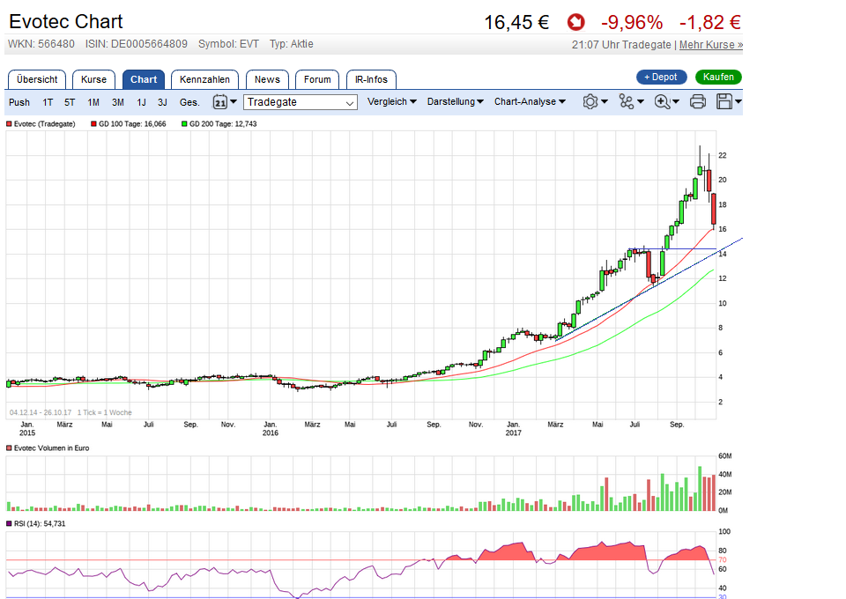Screen dimensions: 846x599
Task: Click the Evotec Volumen in Euro label
Action: [51, 448]
